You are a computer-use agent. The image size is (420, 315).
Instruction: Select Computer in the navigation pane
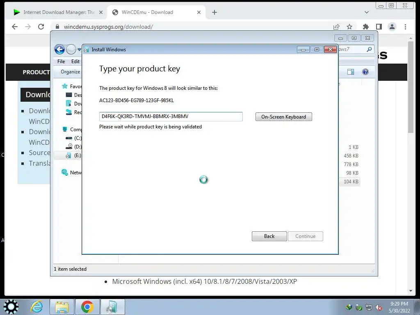[x=72, y=129]
